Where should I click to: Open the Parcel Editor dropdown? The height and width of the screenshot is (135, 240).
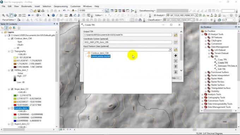click(9, 20)
